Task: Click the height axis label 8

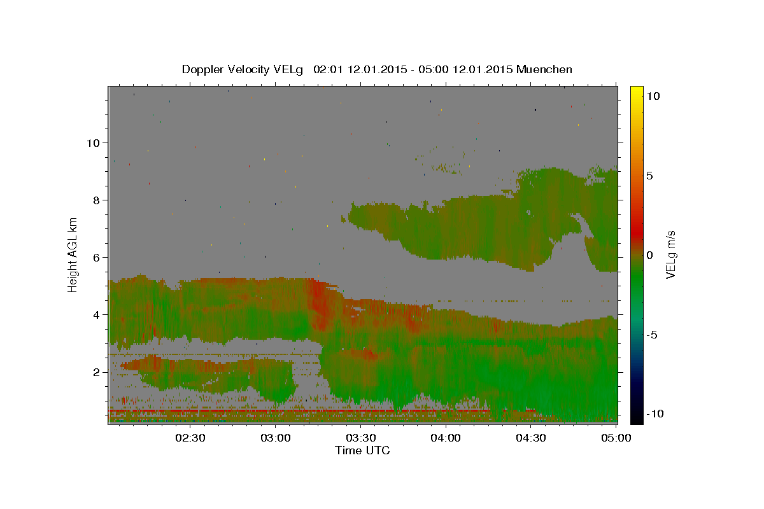Action: pos(97,200)
